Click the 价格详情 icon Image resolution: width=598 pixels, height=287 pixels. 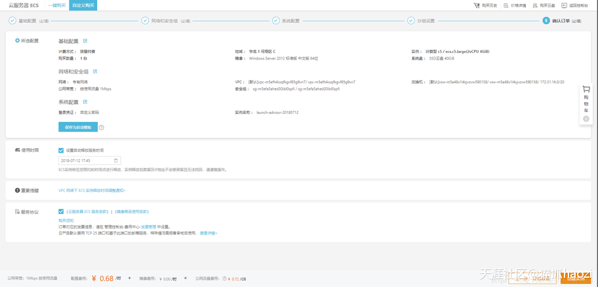(506, 5)
